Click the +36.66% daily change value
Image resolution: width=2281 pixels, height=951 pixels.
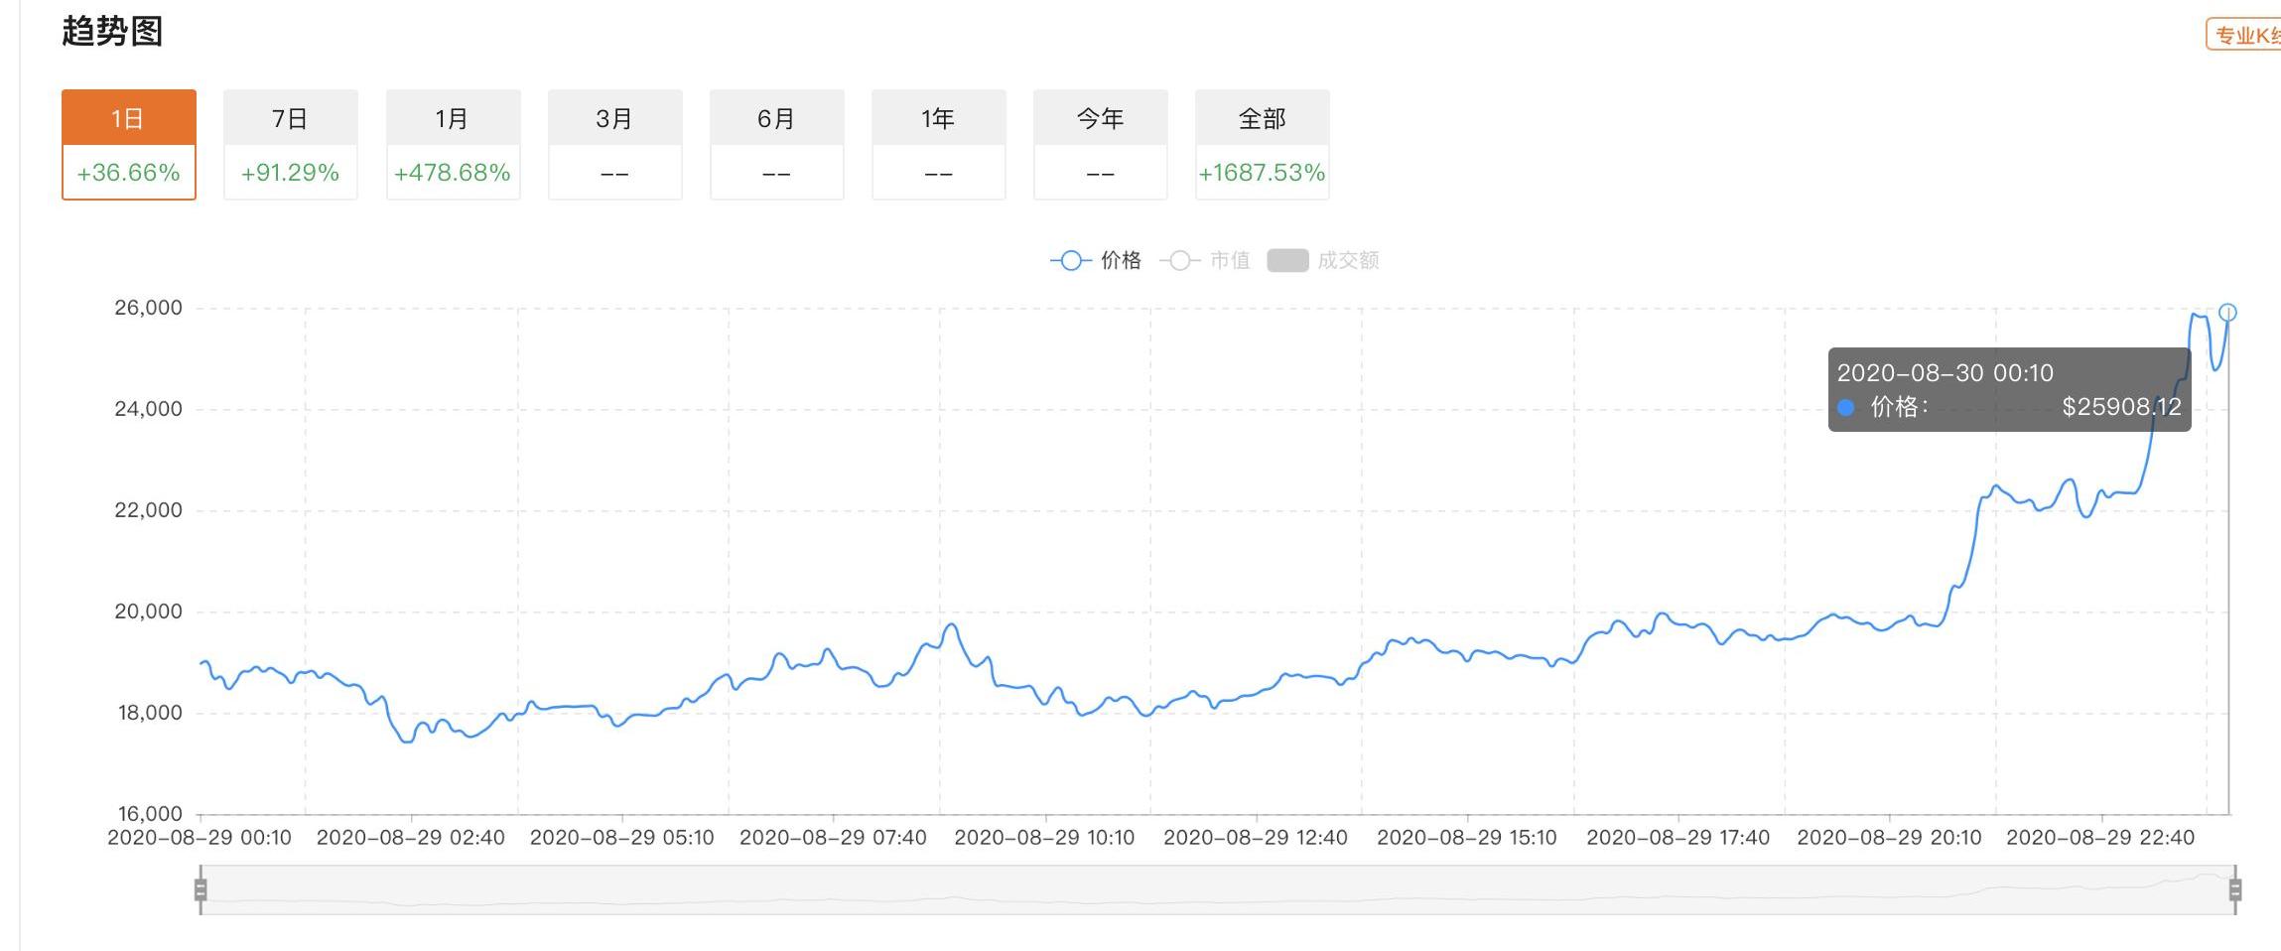pos(128,173)
